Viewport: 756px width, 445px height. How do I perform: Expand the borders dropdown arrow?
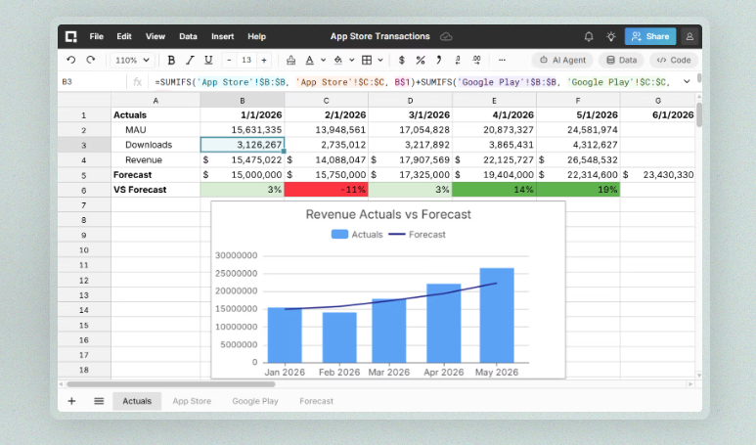tap(380, 61)
